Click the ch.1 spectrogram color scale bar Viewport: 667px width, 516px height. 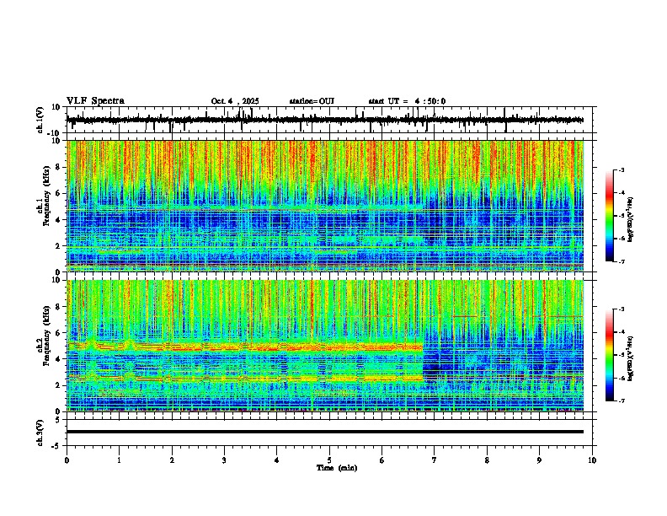point(609,216)
